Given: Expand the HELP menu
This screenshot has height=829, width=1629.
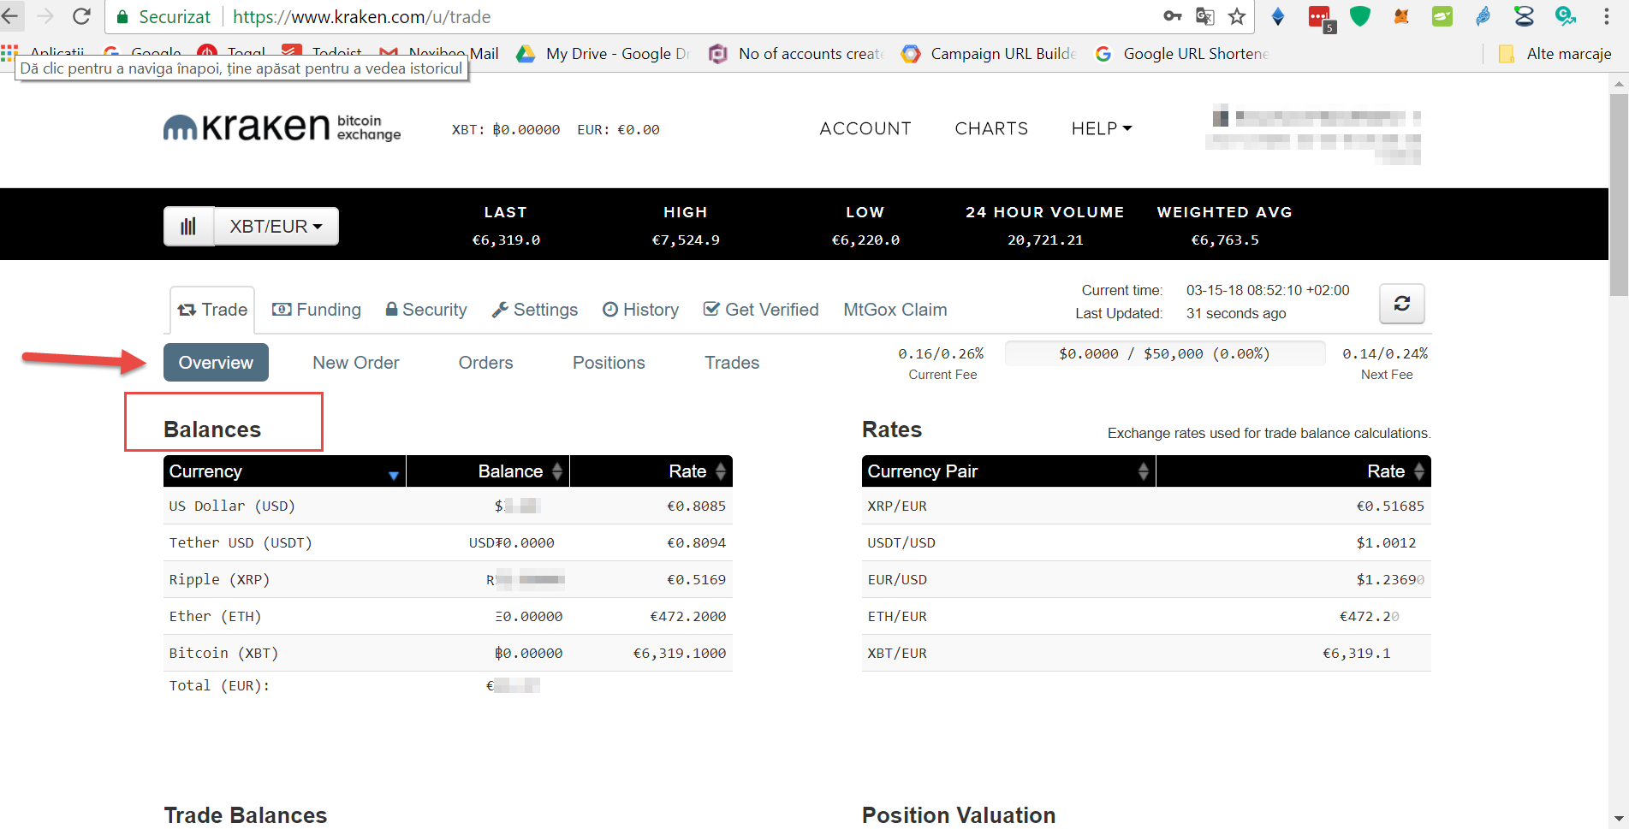Looking at the screenshot, I should (x=1102, y=128).
